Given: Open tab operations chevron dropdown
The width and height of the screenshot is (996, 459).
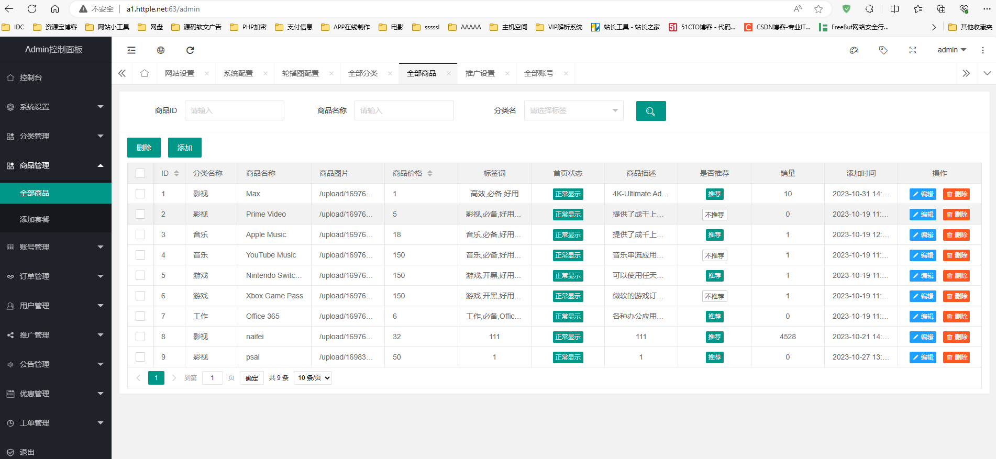Looking at the screenshot, I should tap(987, 73).
